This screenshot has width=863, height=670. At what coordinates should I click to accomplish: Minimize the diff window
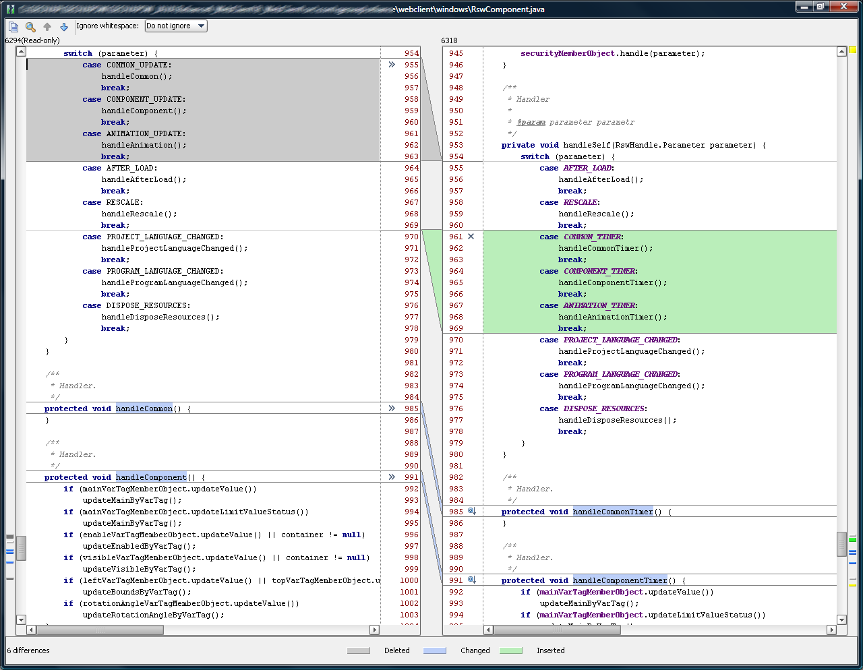point(804,7)
